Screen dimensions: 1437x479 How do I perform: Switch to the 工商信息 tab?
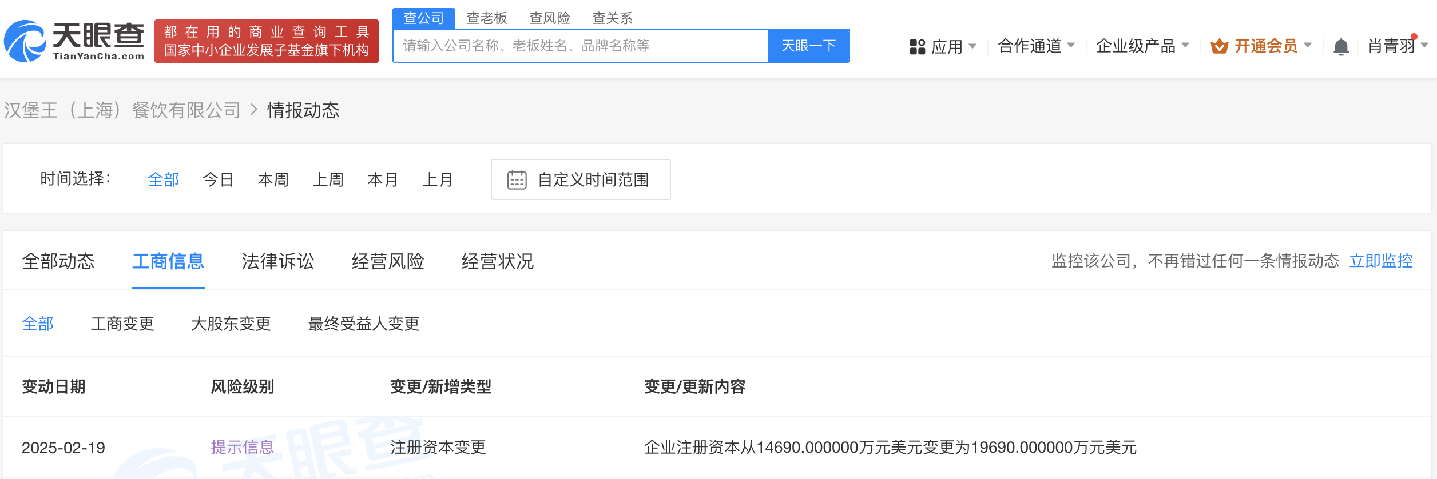(x=168, y=261)
